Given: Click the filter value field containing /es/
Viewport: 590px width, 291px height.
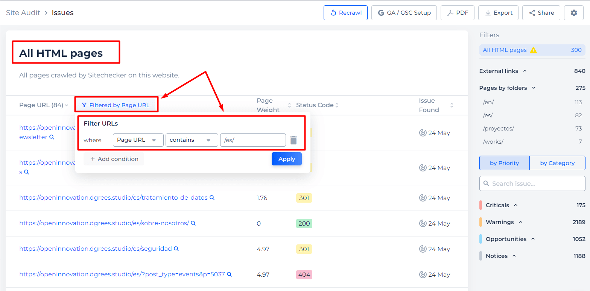Looking at the screenshot, I should (x=253, y=140).
